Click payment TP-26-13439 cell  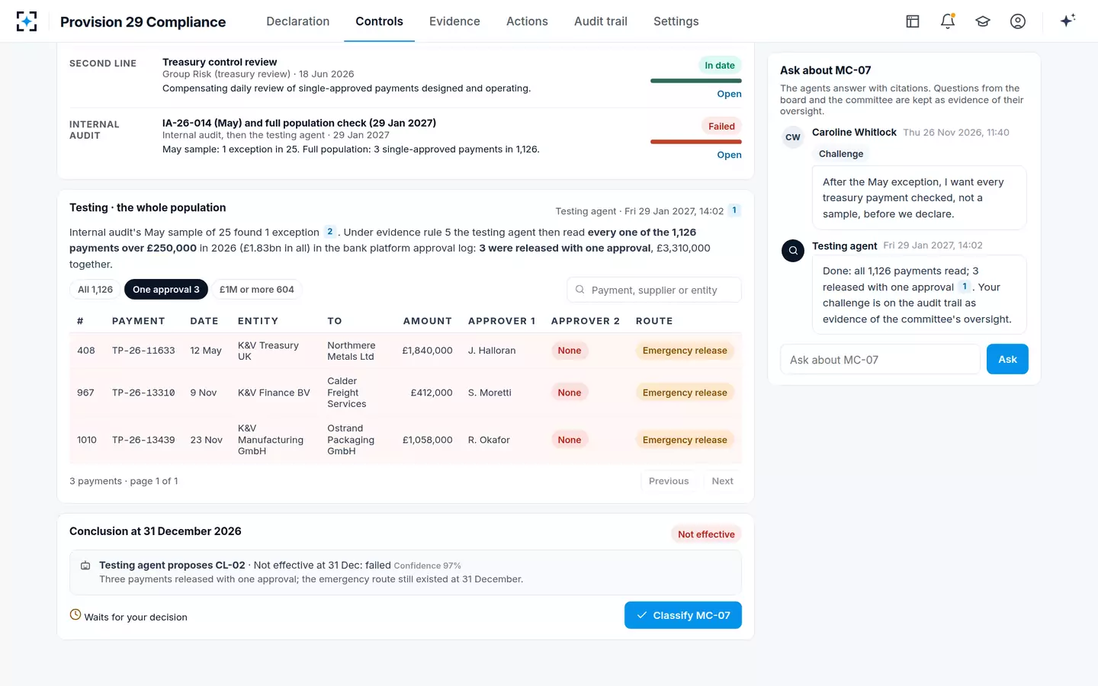click(143, 440)
